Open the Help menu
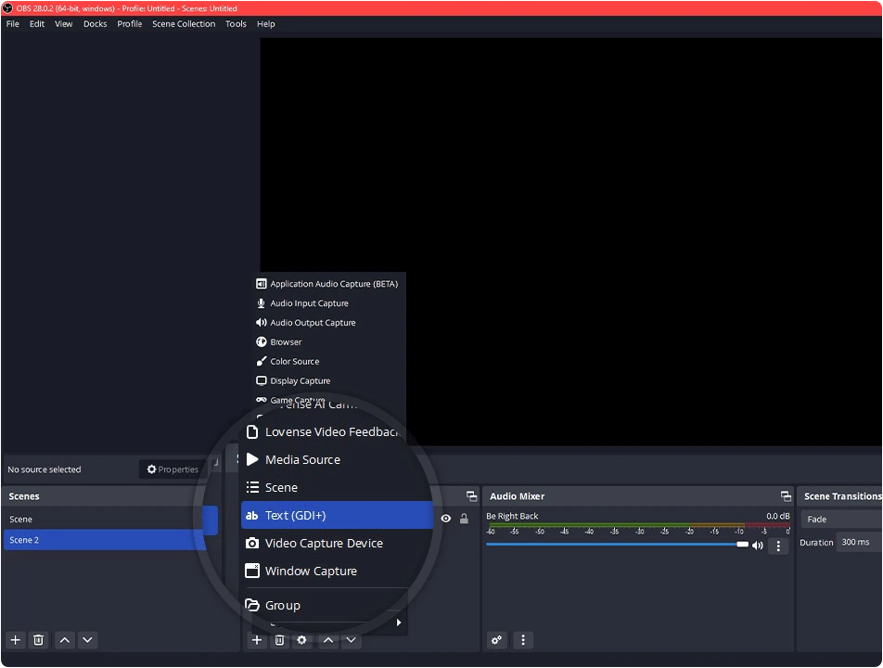Screen dimensions: 883x668 [266, 23]
